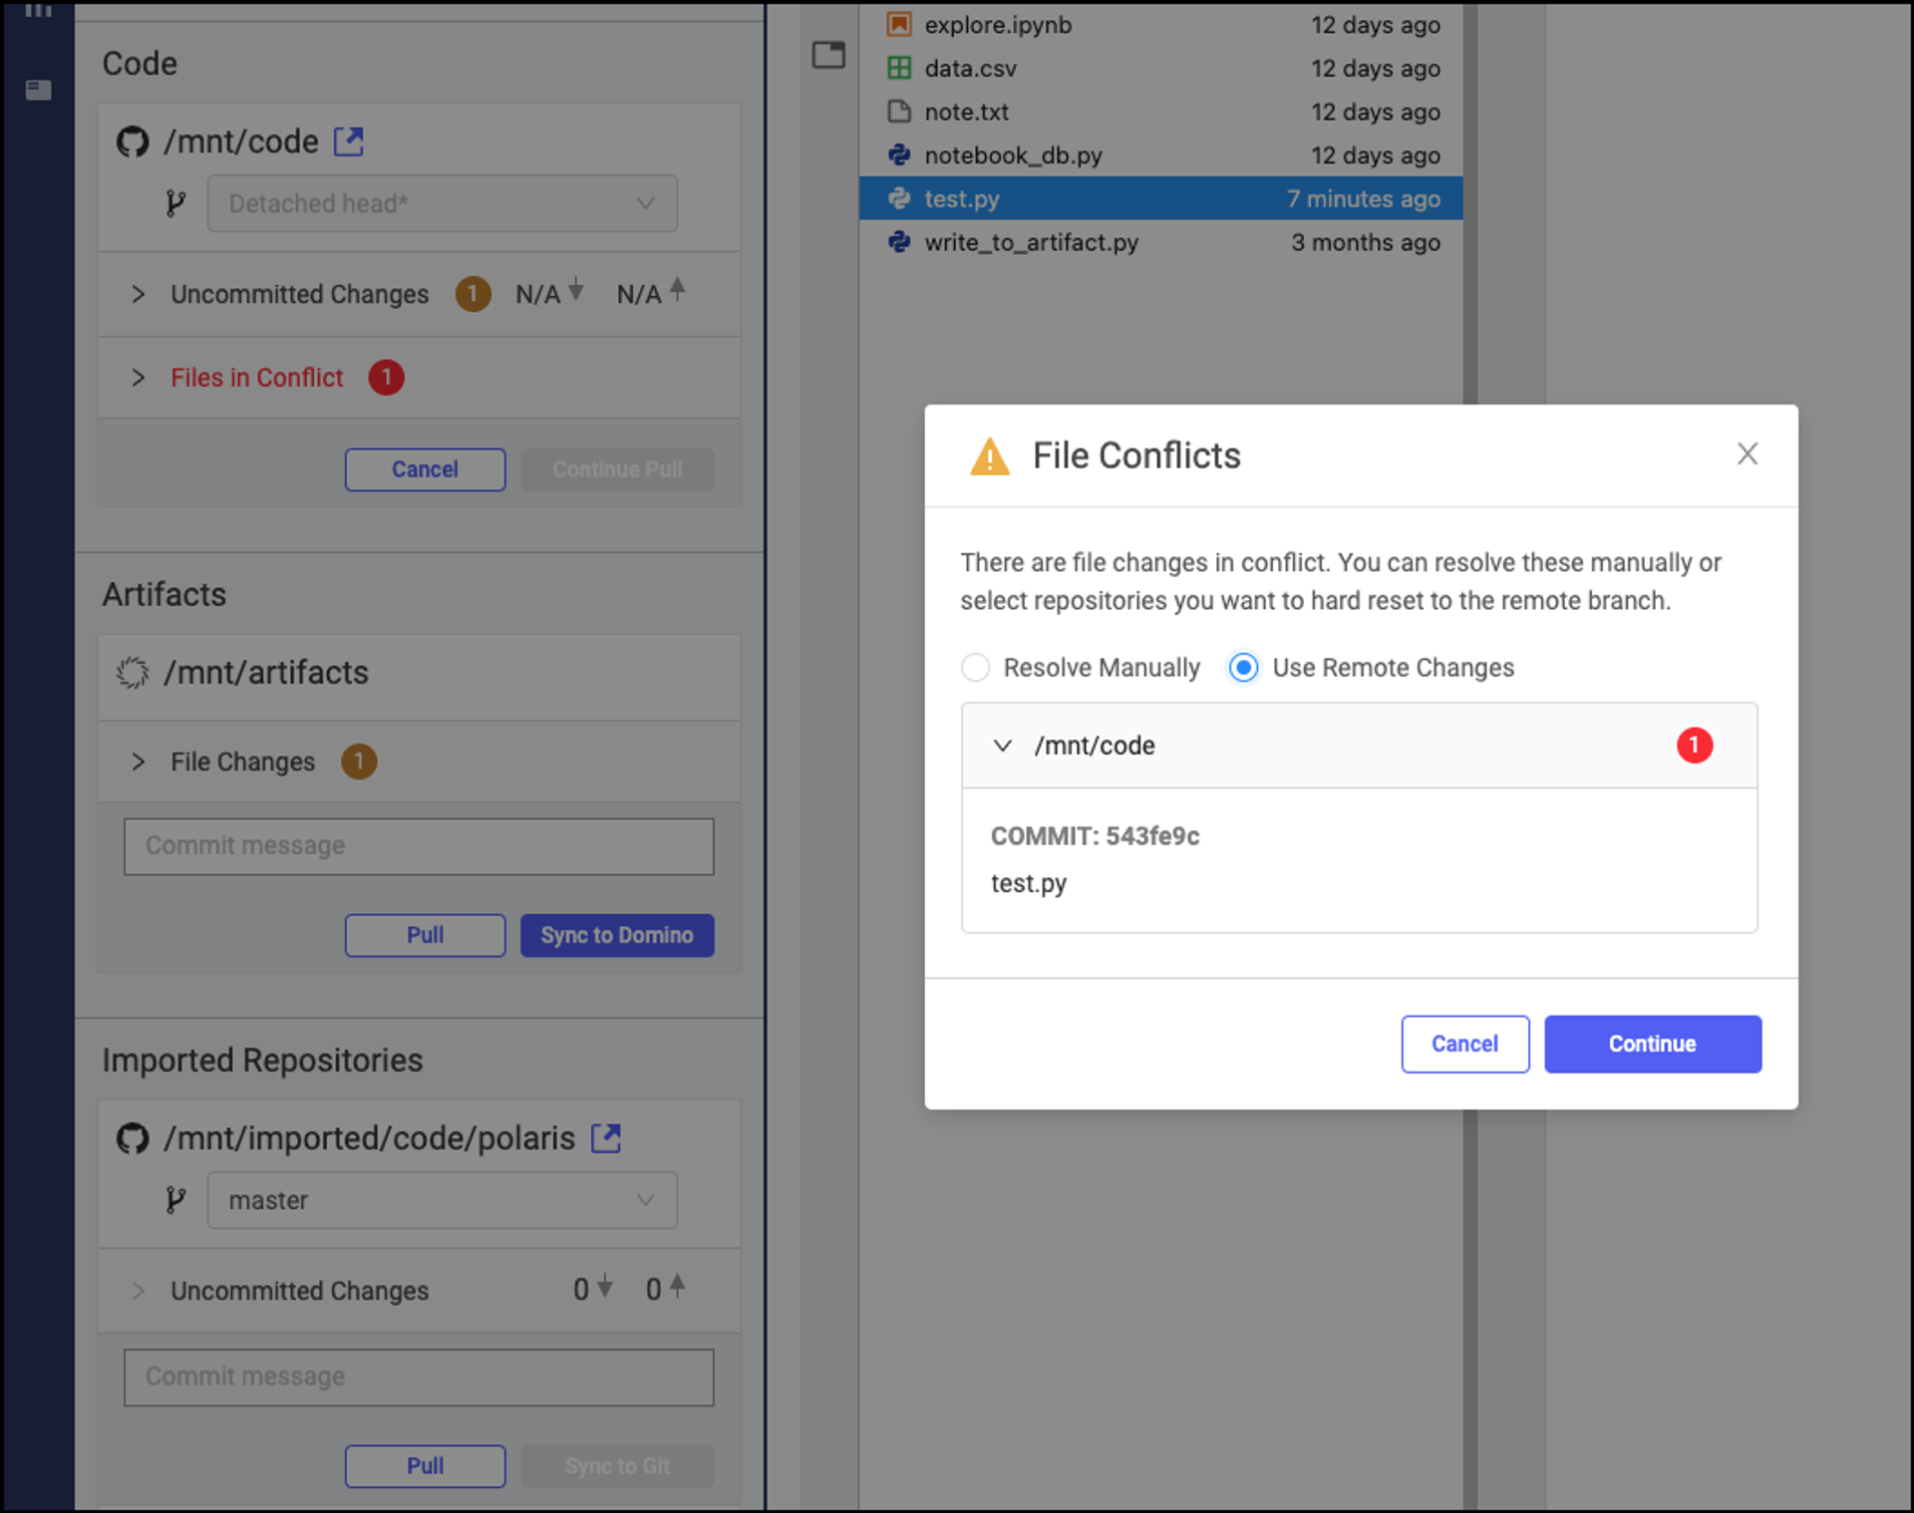Click Cancel in the Code section

426,469
